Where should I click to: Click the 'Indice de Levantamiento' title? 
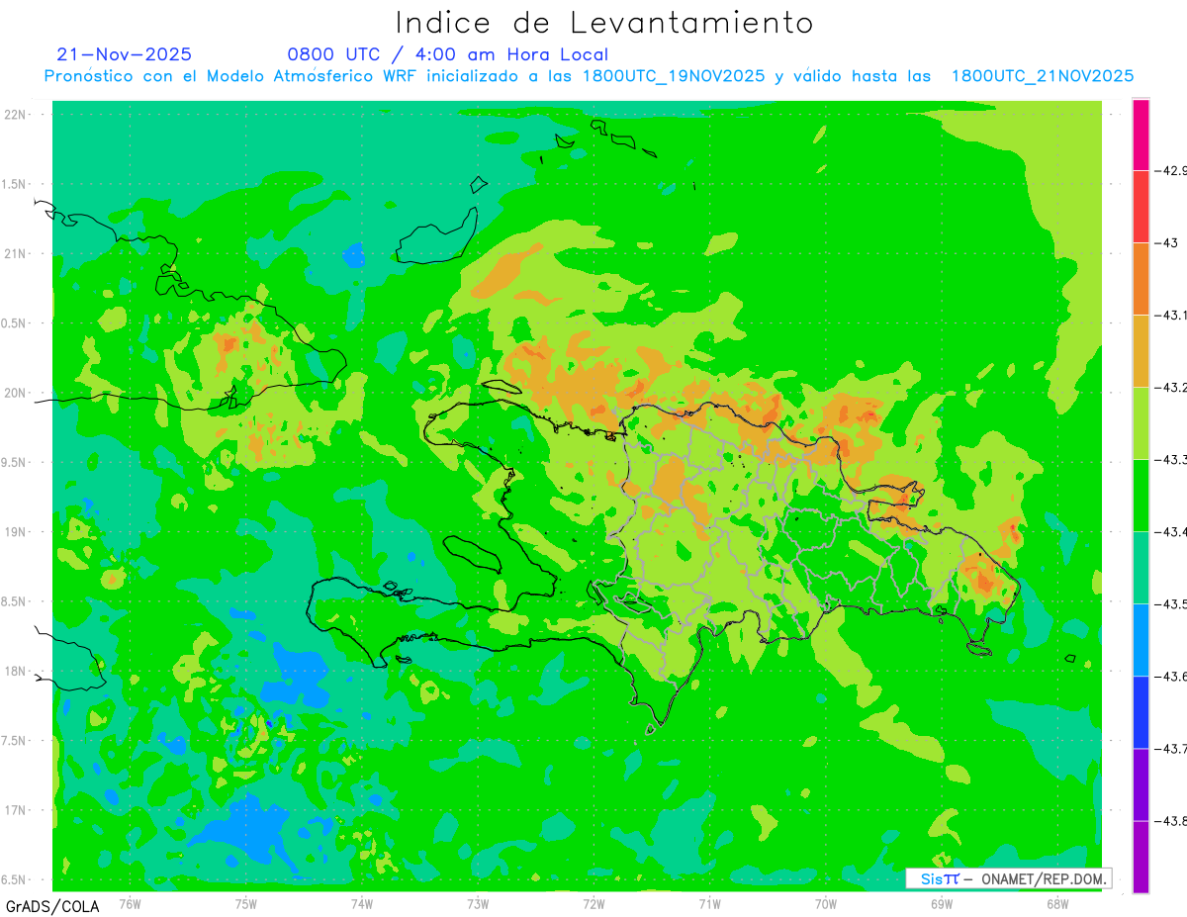coord(603,22)
